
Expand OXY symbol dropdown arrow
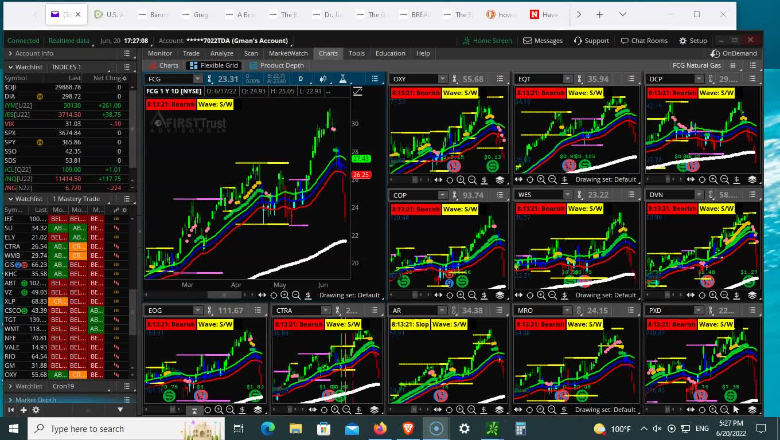coord(442,78)
